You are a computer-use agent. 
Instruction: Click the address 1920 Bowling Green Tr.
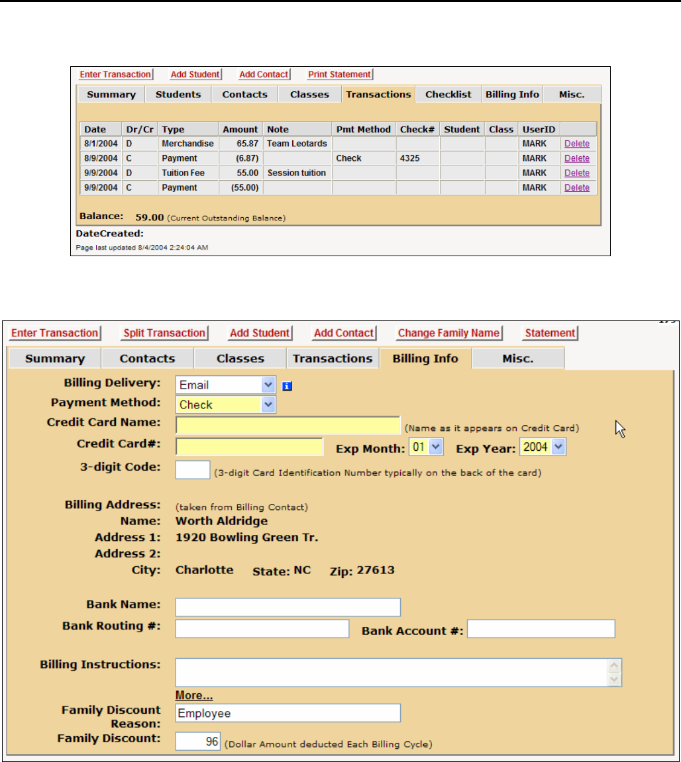246,538
